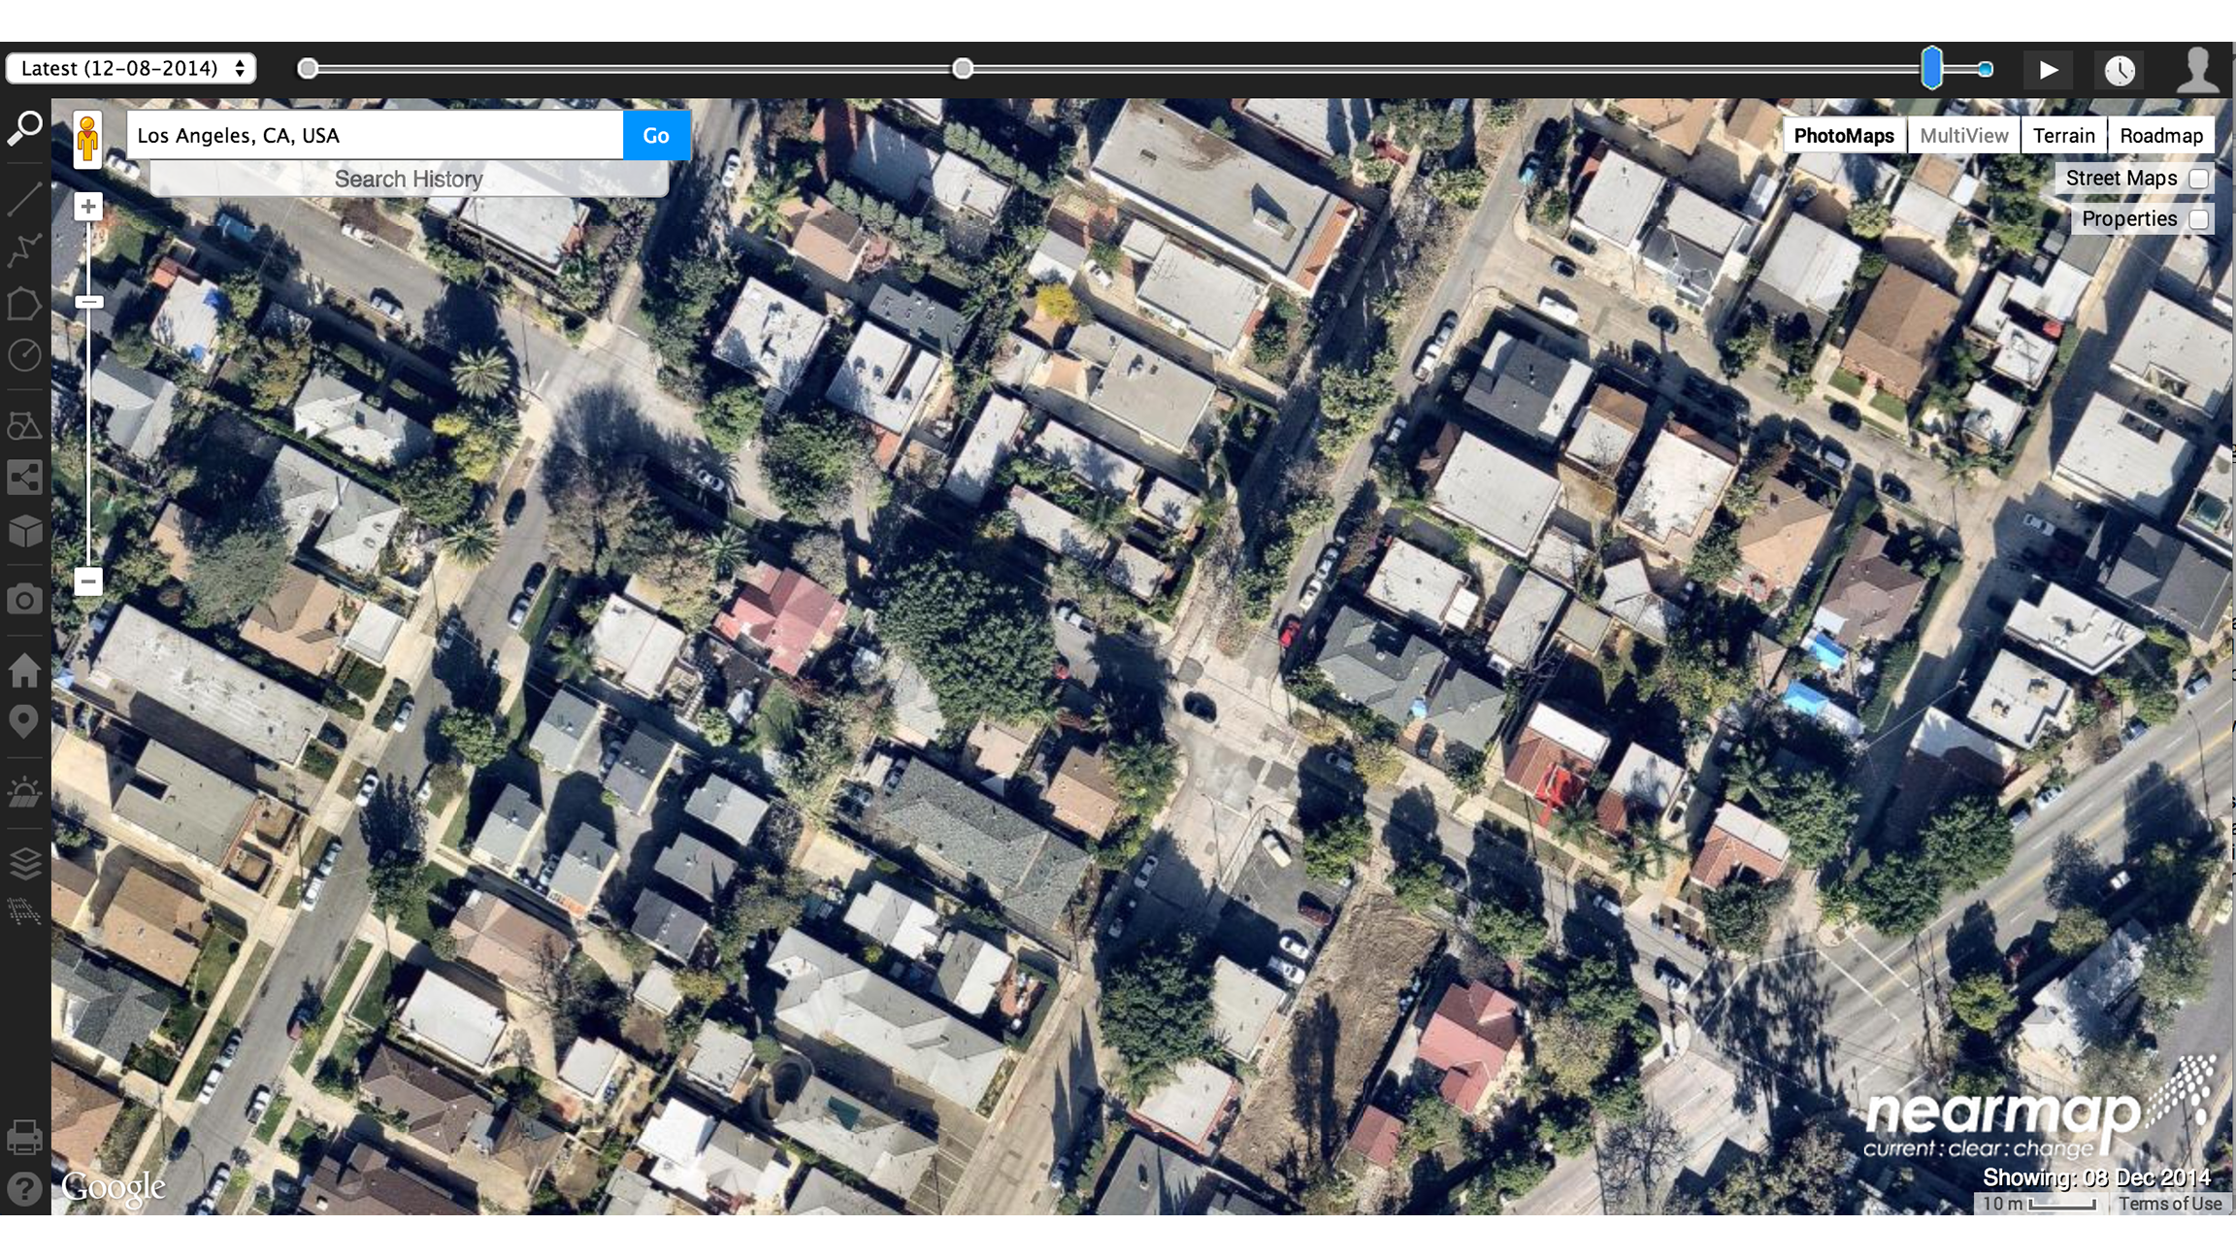Open the layers stack icon
Screen dimensions: 2236x1258
(24, 862)
